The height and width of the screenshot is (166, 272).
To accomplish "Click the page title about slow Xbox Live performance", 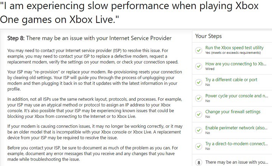I will [x=129, y=12].
